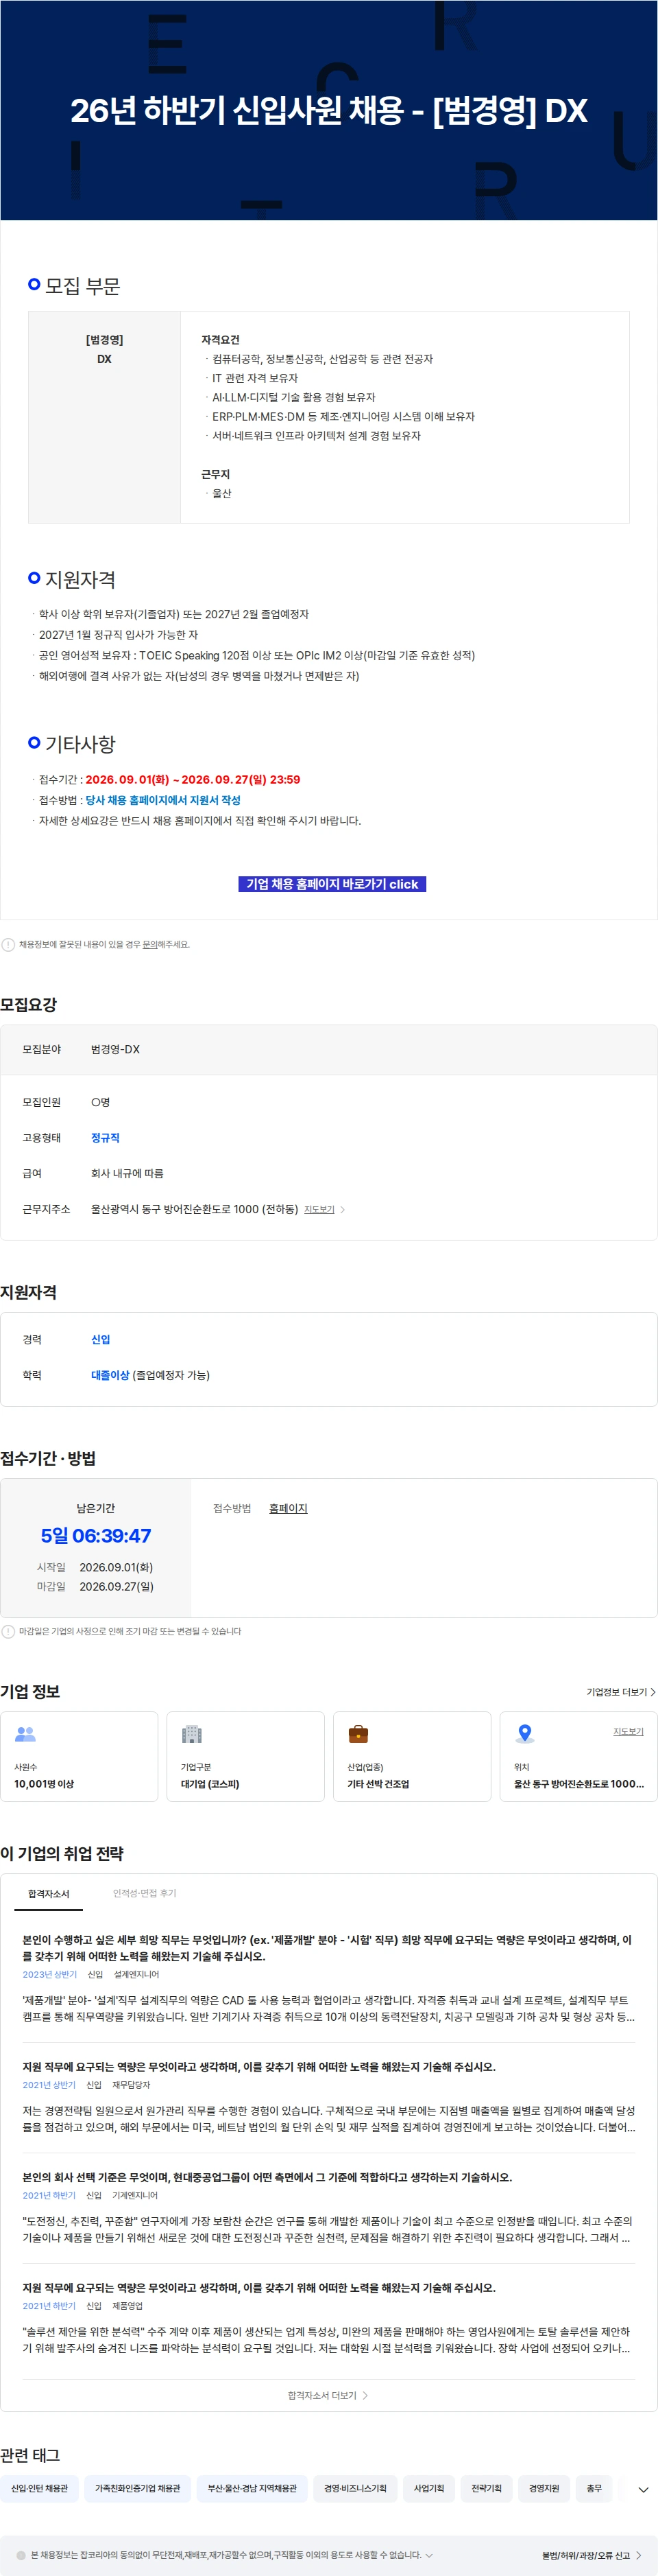
Task: Click the 회사 내규에 따름 salary text
Action: (x=127, y=1173)
